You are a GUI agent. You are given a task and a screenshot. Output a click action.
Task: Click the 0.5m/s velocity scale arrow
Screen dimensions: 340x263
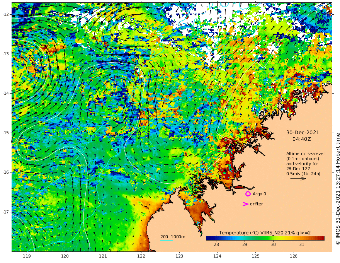pyautogui.click(x=298, y=179)
